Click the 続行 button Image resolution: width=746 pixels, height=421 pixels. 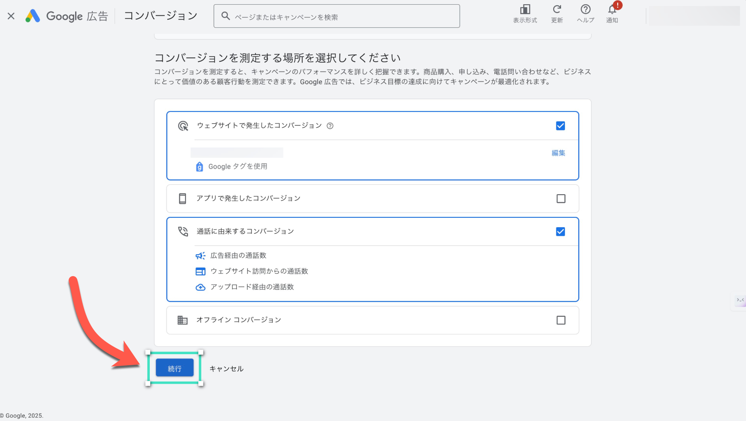(174, 367)
